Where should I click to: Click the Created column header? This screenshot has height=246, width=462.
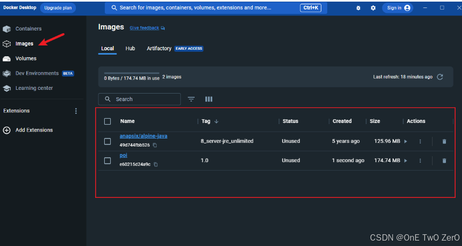click(342, 121)
